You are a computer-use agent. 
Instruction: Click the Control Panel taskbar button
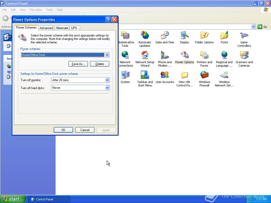coord(49,199)
